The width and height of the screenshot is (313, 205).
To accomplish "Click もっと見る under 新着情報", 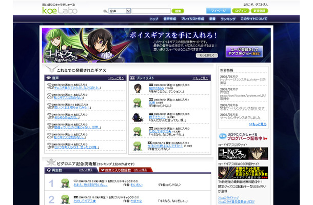I will click(258, 124).
